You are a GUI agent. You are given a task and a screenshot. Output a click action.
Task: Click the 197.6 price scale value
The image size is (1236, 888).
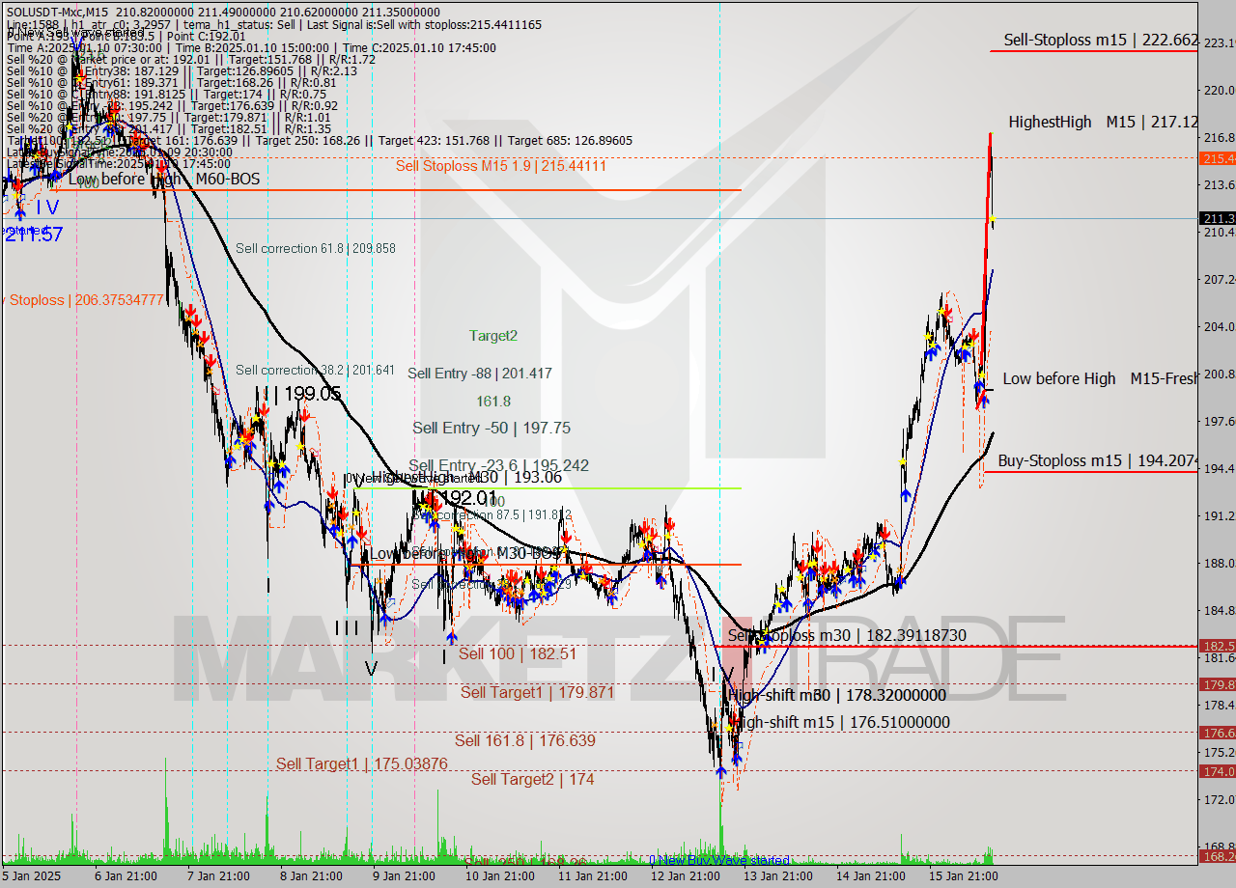click(x=1218, y=421)
